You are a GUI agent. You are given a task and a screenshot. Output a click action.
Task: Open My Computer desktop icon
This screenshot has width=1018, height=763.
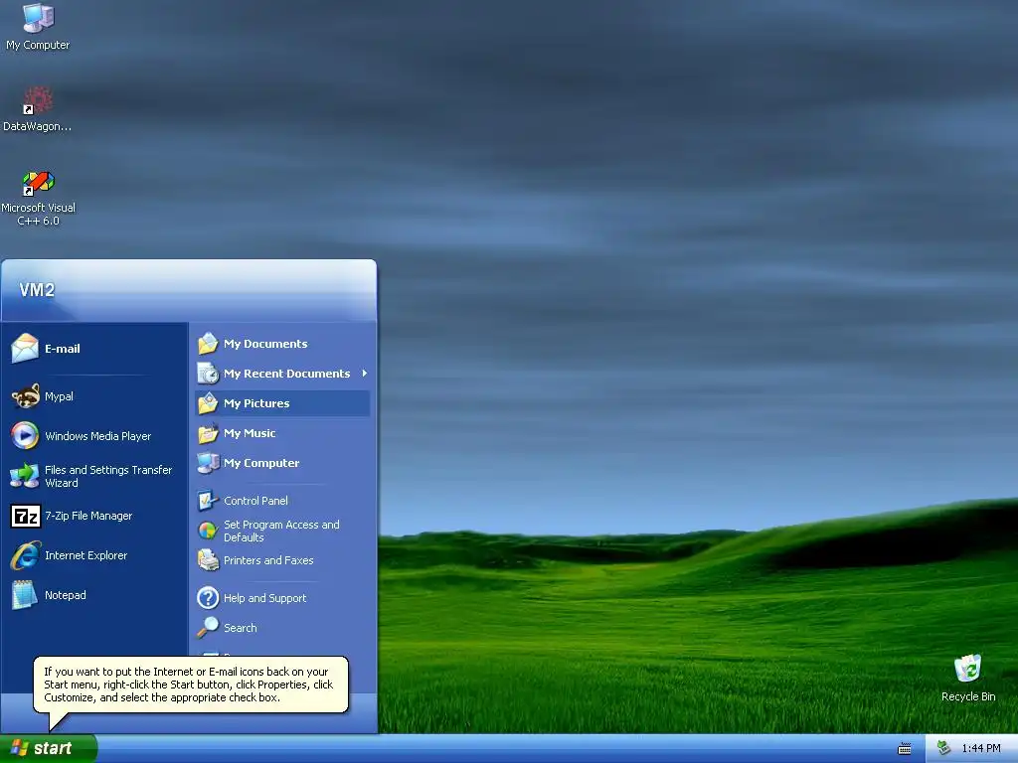tap(38, 26)
